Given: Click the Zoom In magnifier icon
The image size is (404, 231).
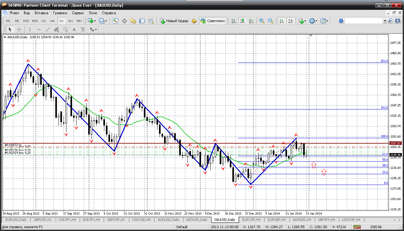Looking at the screenshot, I should point(261,21).
